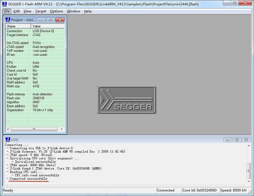Click the Core Id status bar field

tap(200, 190)
